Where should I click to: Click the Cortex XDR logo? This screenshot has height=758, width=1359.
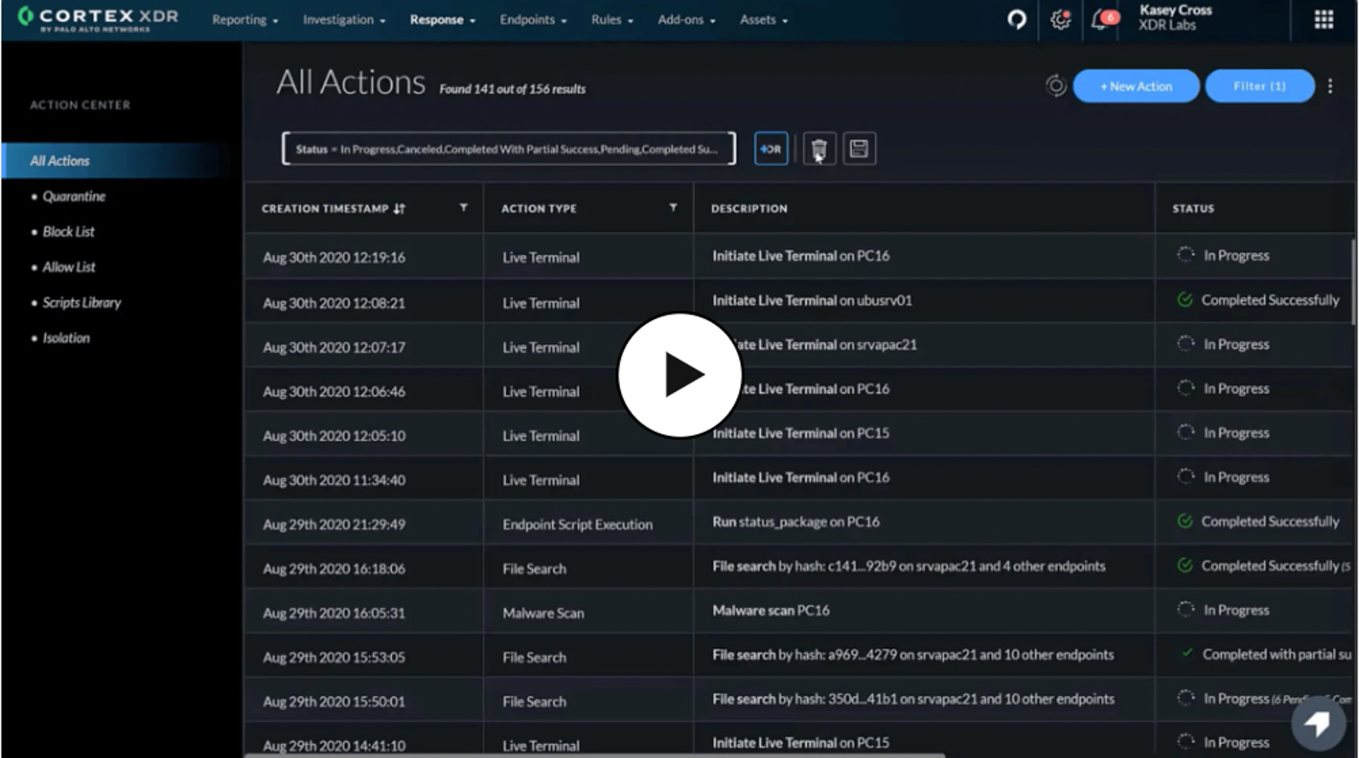click(x=98, y=19)
